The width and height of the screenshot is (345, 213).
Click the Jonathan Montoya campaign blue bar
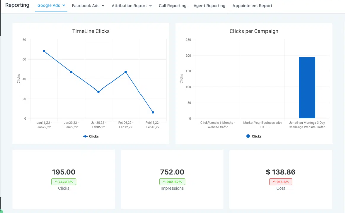307,88
